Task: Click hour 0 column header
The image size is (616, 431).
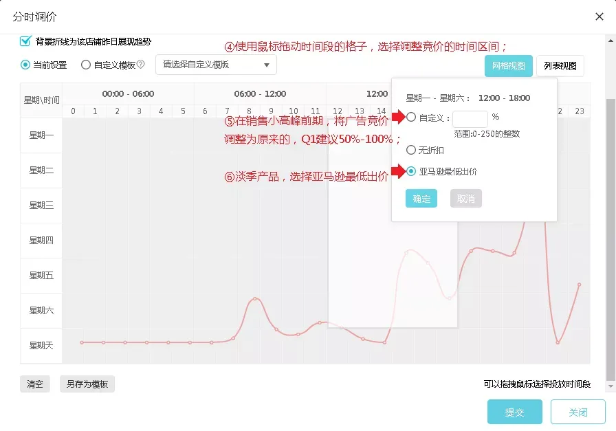Action: (x=73, y=111)
